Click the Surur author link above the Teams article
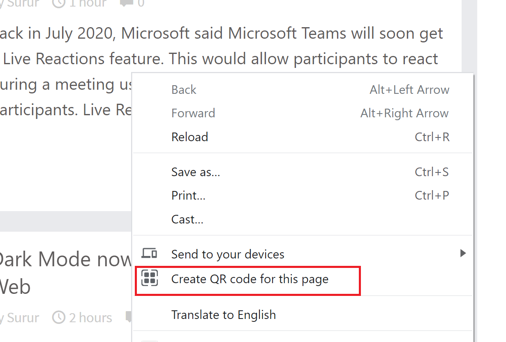 pos(23,3)
